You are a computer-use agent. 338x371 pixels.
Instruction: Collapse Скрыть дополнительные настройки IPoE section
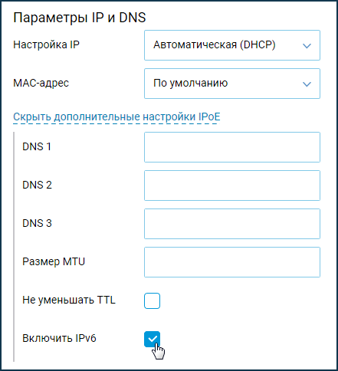[116, 117]
